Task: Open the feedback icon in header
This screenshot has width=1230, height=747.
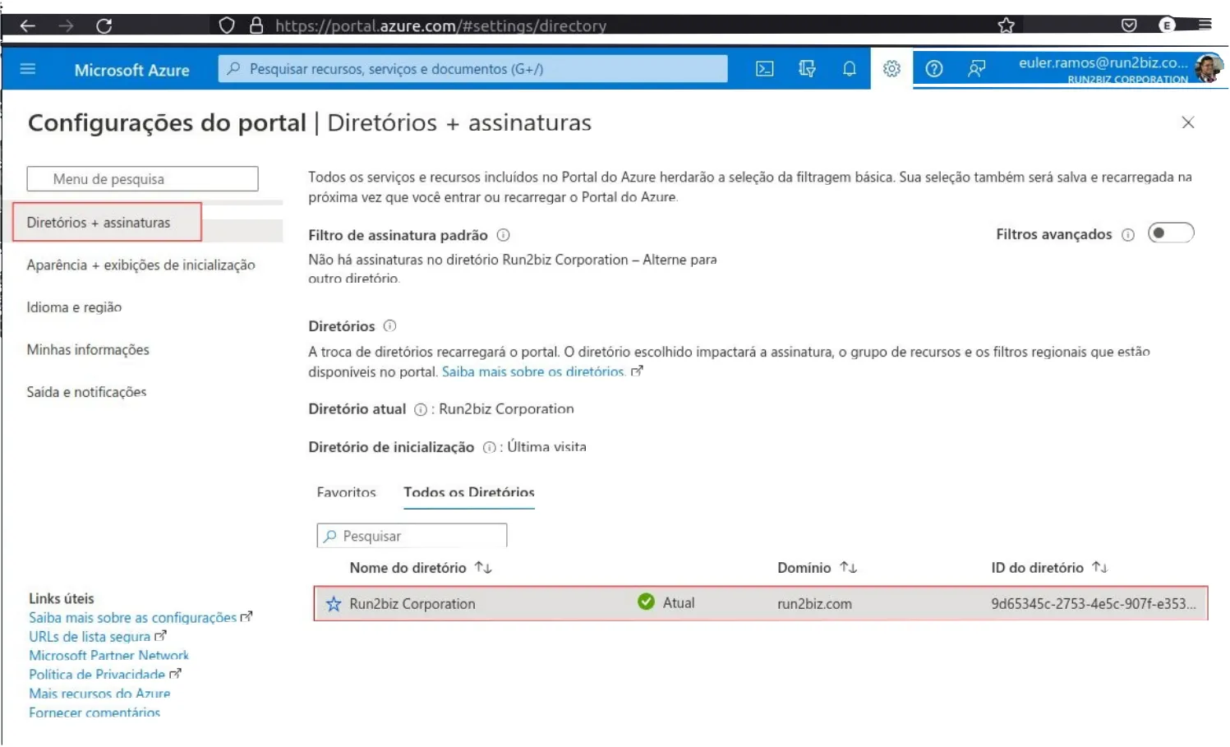Action: (x=976, y=69)
